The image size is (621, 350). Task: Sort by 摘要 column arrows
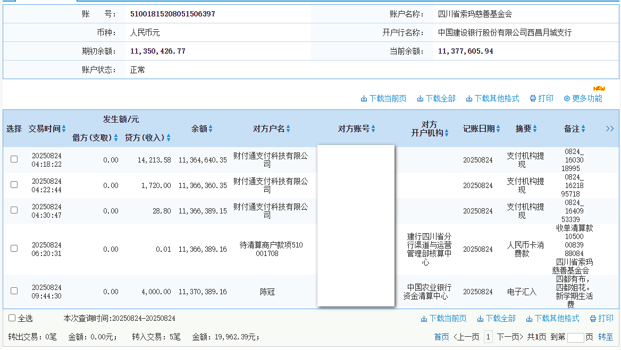(x=535, y=129)
